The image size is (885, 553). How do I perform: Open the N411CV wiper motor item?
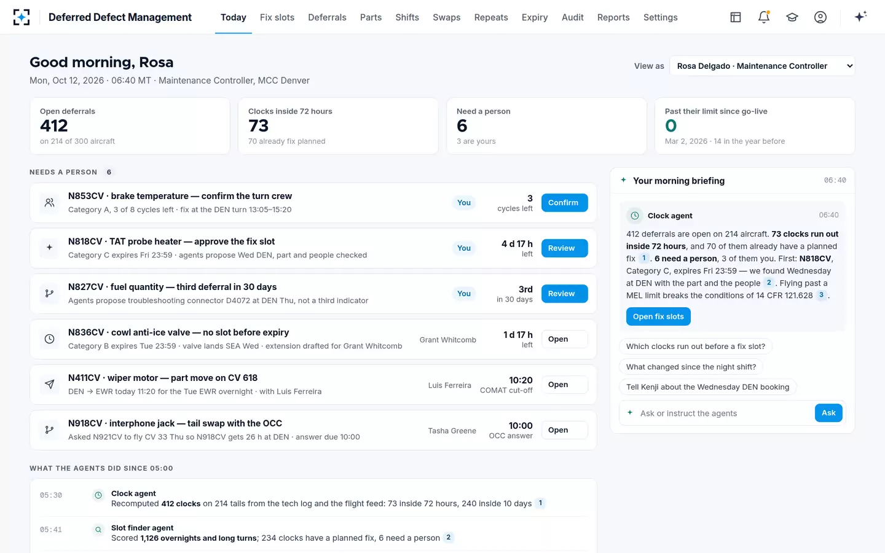(564, 385)
